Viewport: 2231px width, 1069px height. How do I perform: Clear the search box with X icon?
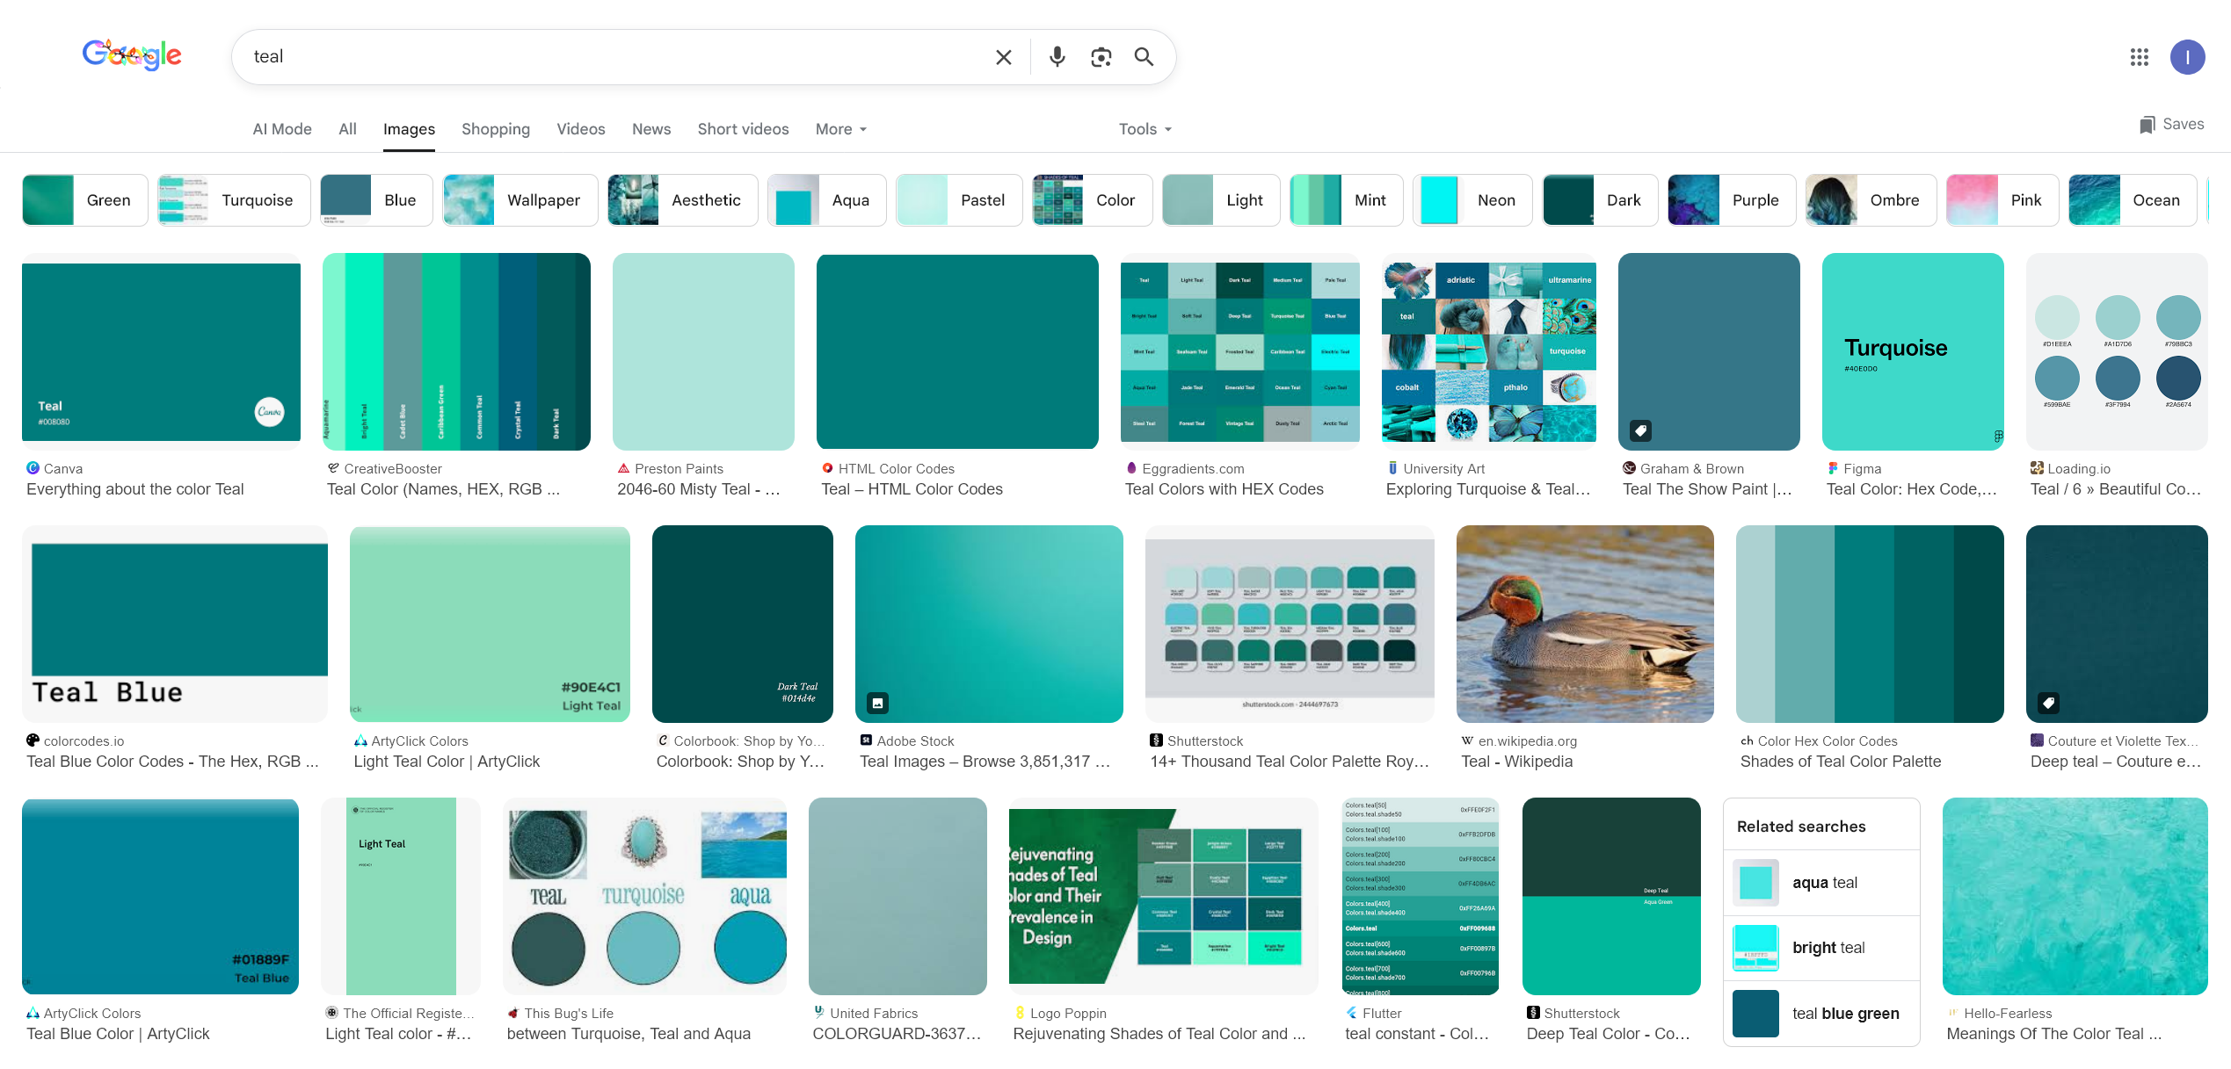[1003, 57]
